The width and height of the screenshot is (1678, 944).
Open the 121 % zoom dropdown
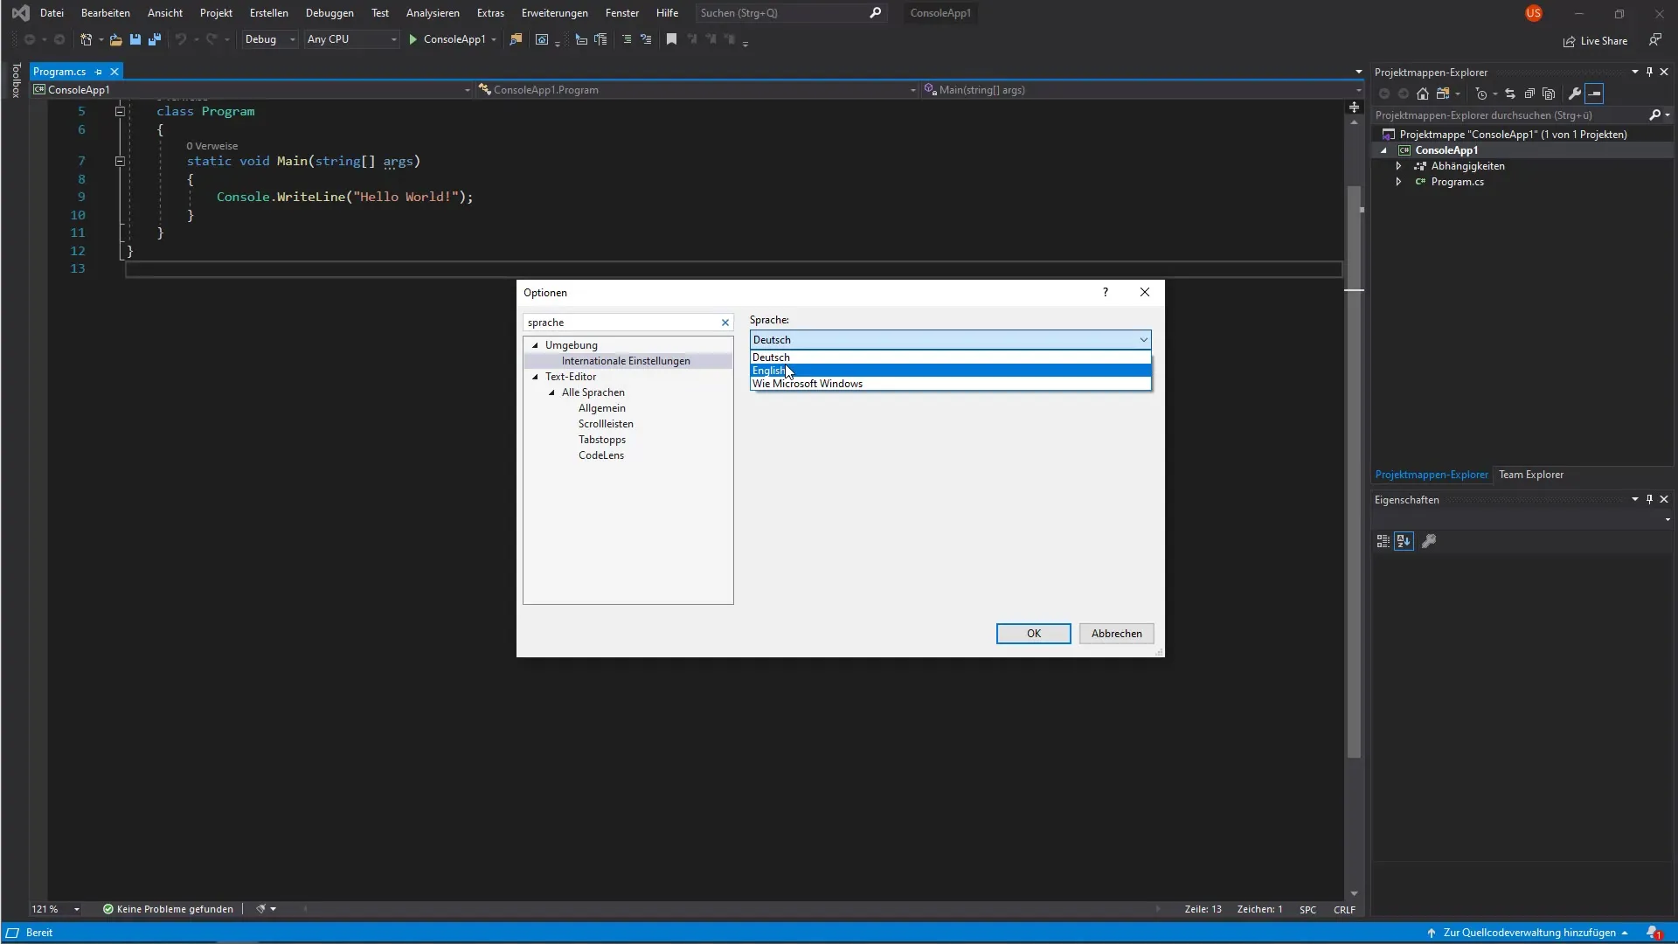[76, 909]
